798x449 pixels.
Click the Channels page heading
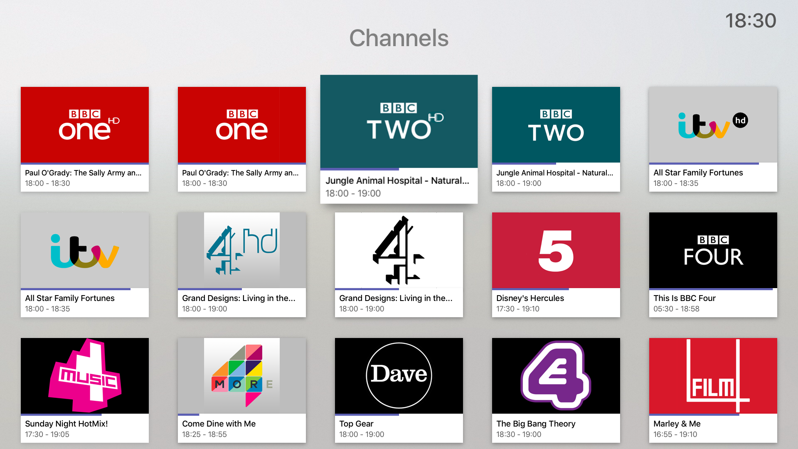pyautogui.click(x=399, y=38)
